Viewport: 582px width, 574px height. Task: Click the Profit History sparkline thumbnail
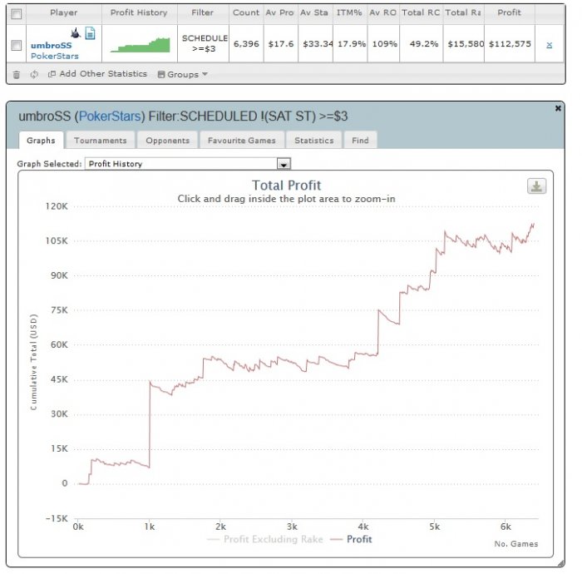click(140, 45)
